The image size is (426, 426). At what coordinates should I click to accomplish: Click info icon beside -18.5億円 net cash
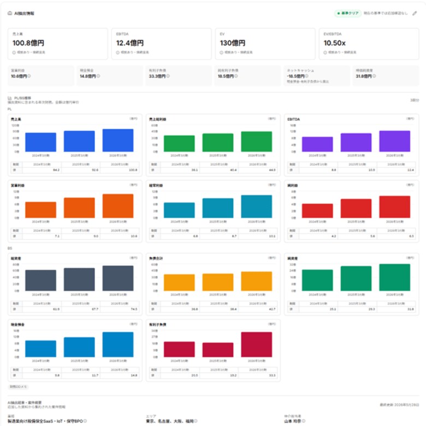(306, 76)
